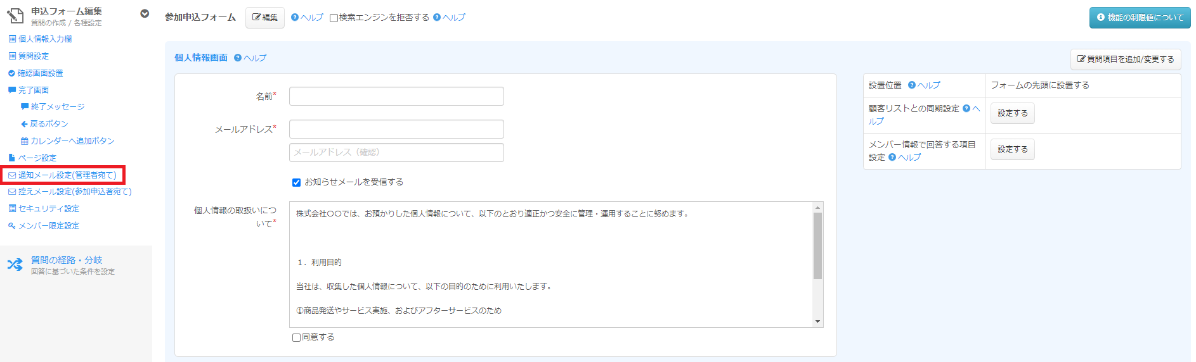Image resolution: width=1196 pixels, height=362 pixels.
Task: Expand 完了画面 section in sidebar
Action: point(33,90)
